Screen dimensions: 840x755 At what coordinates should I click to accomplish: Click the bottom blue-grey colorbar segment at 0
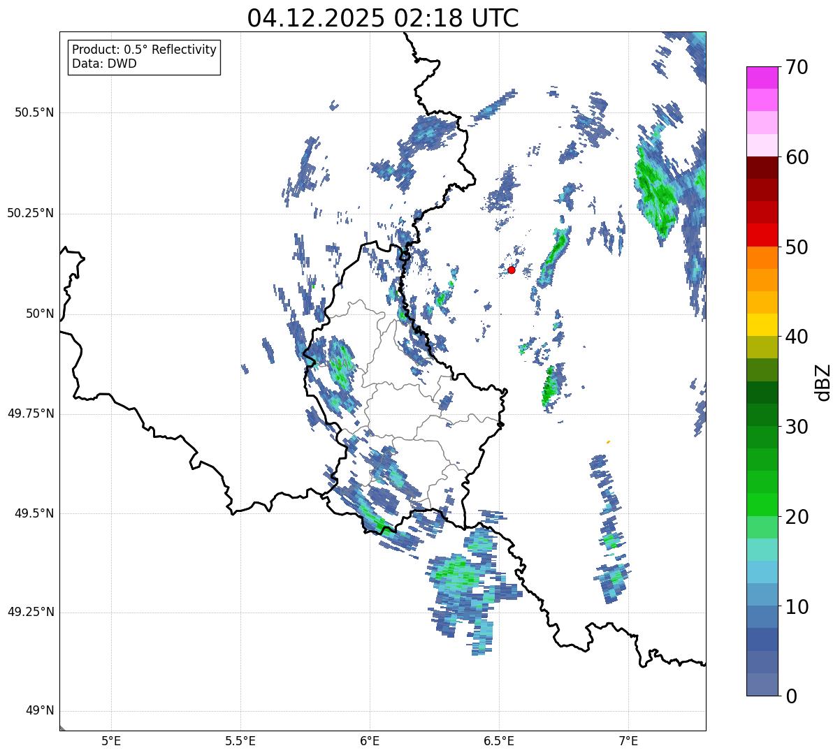pos(762,684)
